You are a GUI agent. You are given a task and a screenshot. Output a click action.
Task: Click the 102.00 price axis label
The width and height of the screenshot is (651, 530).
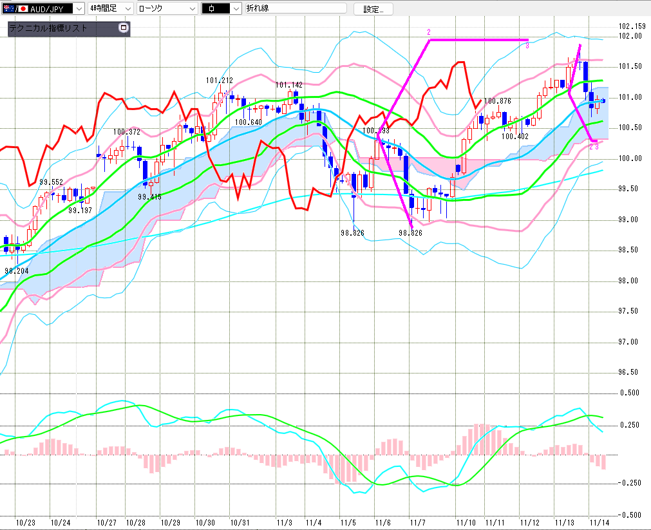[630, 36]
